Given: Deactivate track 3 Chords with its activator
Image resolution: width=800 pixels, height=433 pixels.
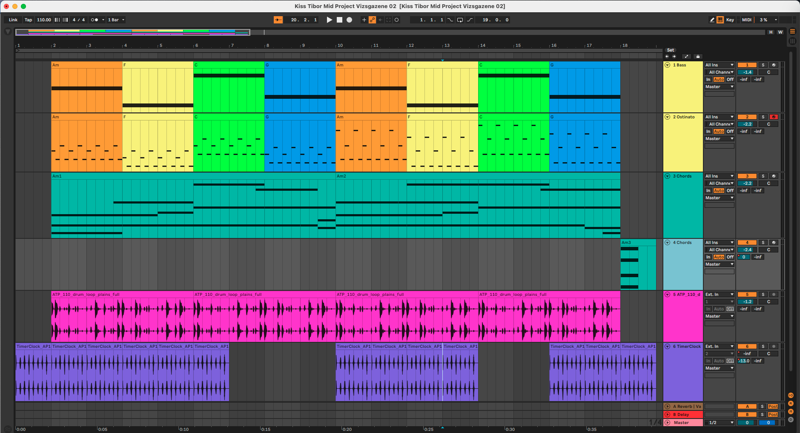Looking at the screenshot, I should 747,176.
